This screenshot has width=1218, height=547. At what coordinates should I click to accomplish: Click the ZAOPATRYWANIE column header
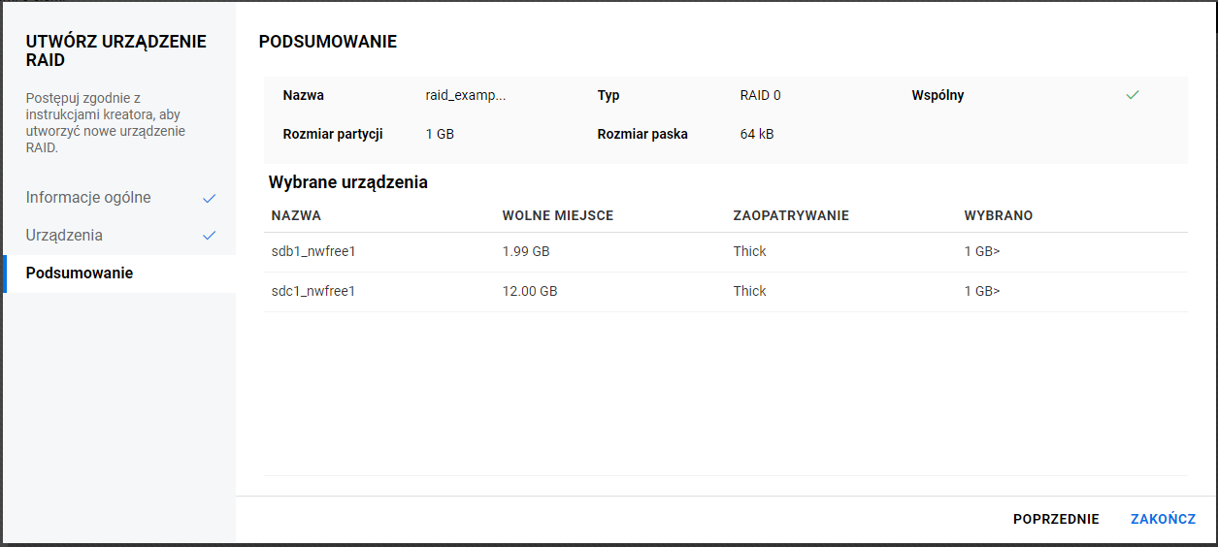(791, 215)
